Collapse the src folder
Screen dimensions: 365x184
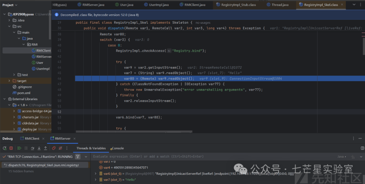click(x=9, y=26)
